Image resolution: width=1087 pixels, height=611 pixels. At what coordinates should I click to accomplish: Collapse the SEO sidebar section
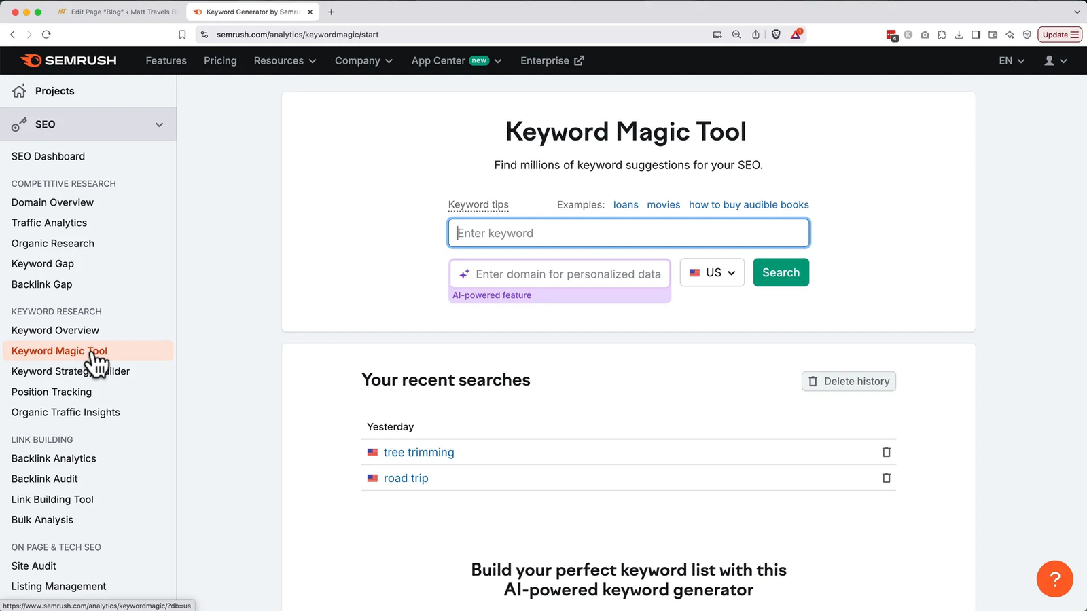[x=159, y=124]
